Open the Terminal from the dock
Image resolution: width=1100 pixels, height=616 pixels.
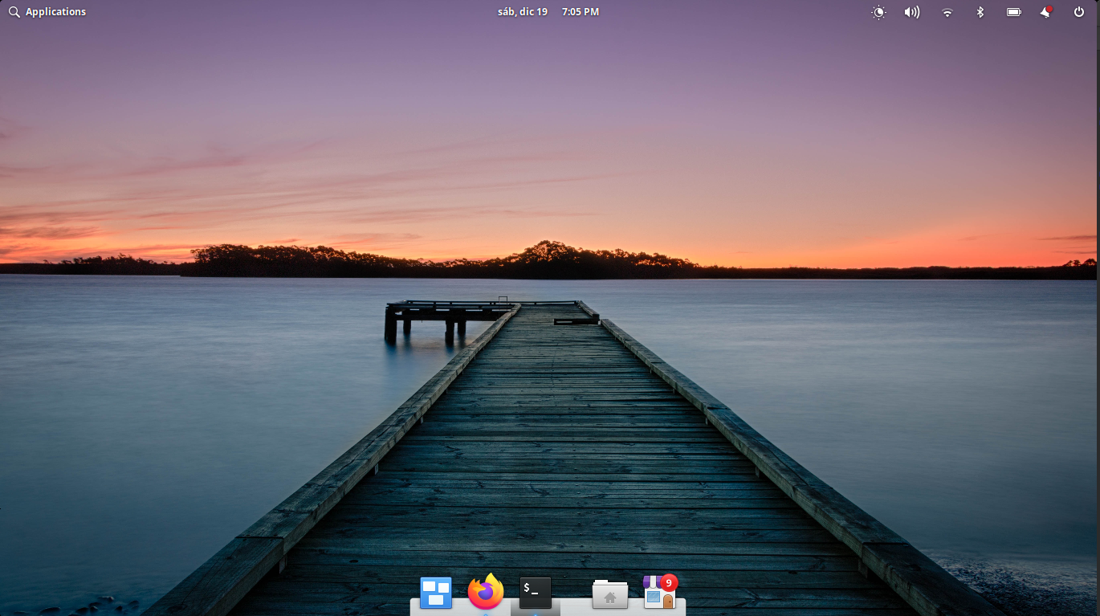point(535,593)
